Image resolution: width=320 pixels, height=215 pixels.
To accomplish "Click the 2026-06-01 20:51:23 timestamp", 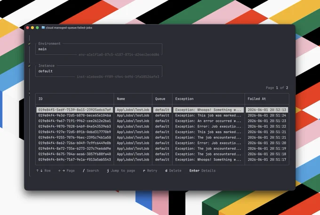I will point(267,121).
